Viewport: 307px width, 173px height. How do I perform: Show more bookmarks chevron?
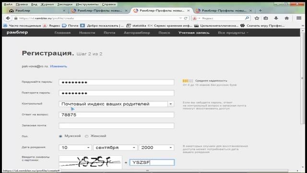pos(303,25)
